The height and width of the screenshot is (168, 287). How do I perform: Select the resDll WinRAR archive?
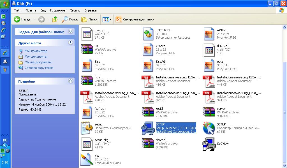[148, 112]
